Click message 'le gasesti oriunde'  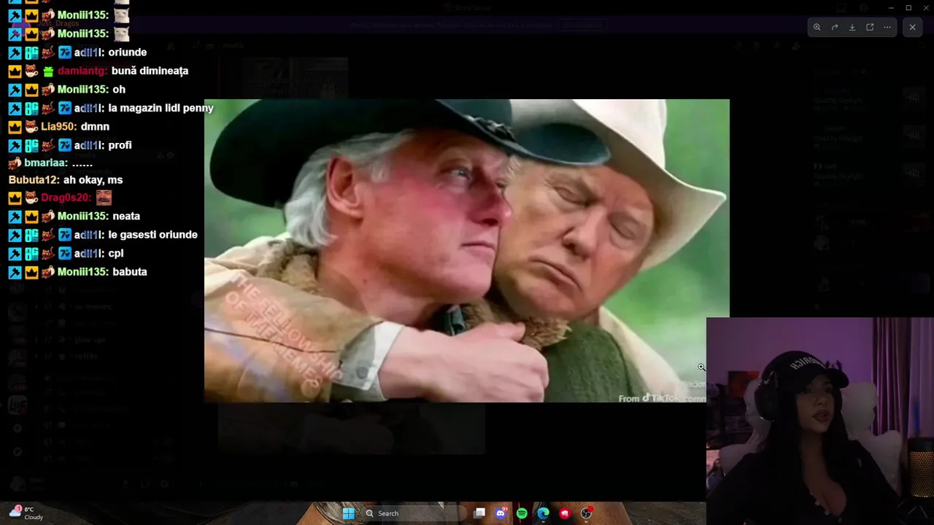point(153,235)
